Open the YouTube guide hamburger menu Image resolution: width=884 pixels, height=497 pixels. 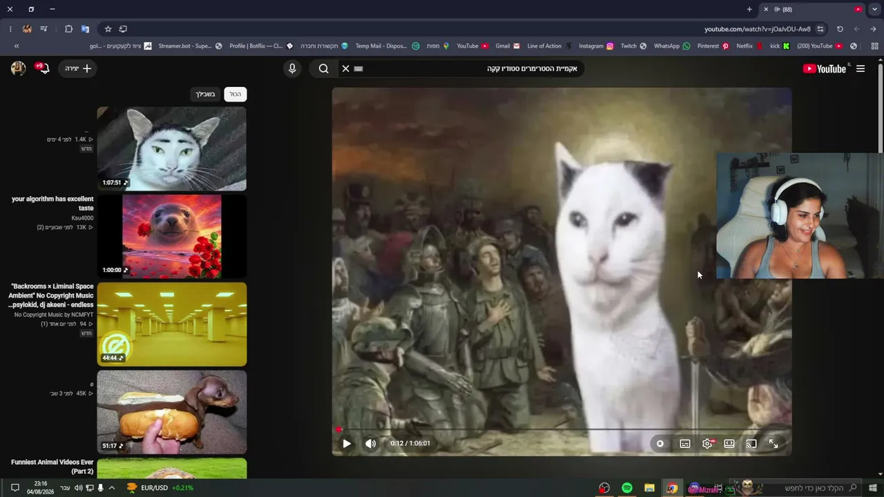861,68
